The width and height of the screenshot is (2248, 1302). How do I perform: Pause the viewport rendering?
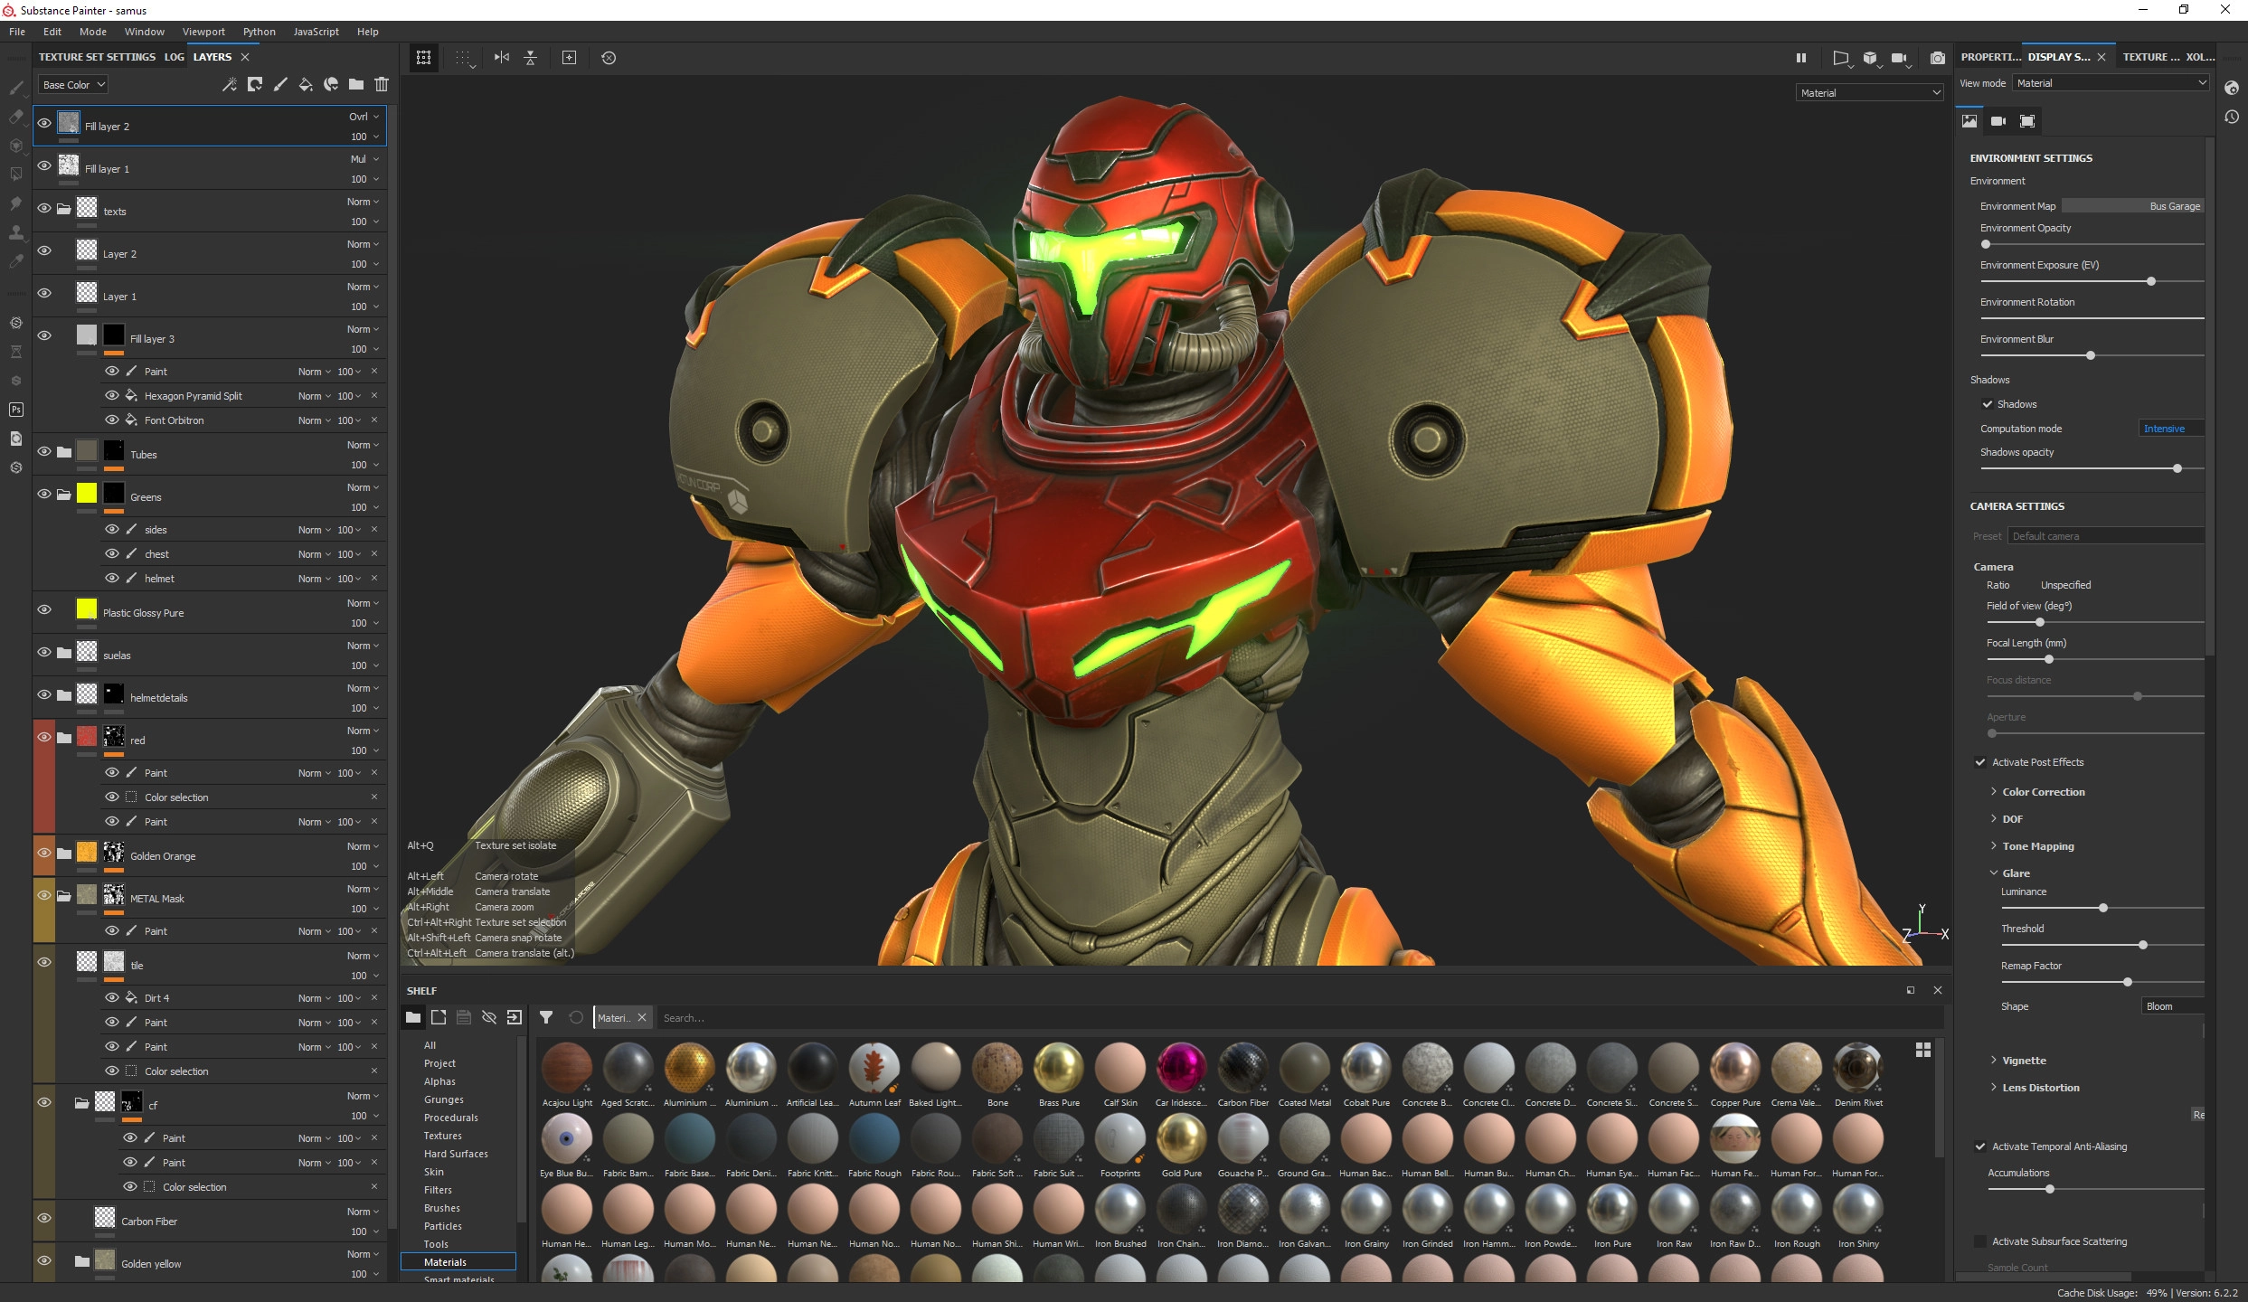tap(1800, 58)
